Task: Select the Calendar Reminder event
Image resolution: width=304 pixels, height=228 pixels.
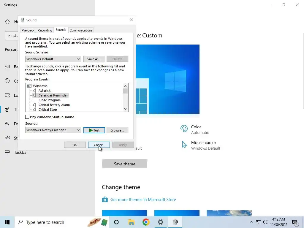Action: pyautogui.click(x=53, y=95)
